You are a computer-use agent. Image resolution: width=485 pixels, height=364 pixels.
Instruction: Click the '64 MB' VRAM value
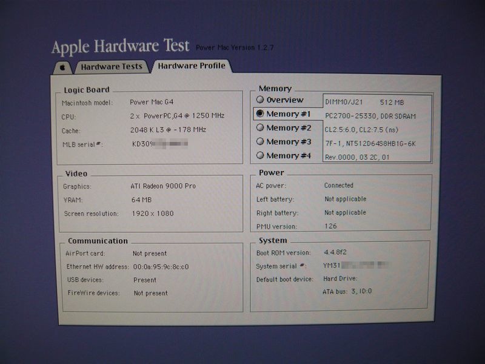(141, 200)
